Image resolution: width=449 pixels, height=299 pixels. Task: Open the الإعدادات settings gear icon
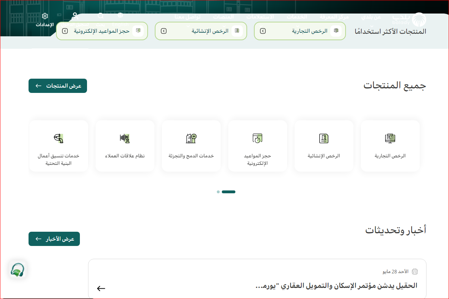45,16
